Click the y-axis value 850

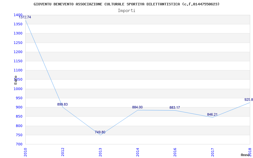click(x=19, y=116)
